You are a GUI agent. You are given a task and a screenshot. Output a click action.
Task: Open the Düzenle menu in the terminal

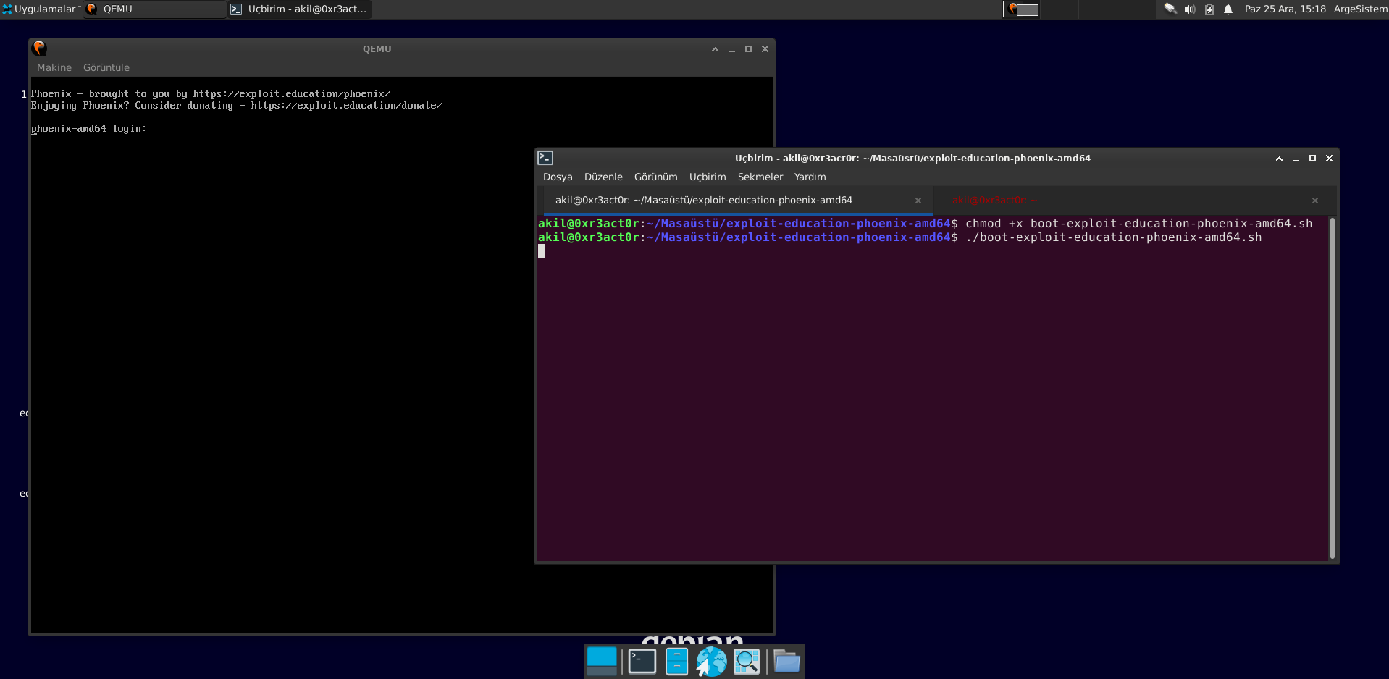(603, 177)
